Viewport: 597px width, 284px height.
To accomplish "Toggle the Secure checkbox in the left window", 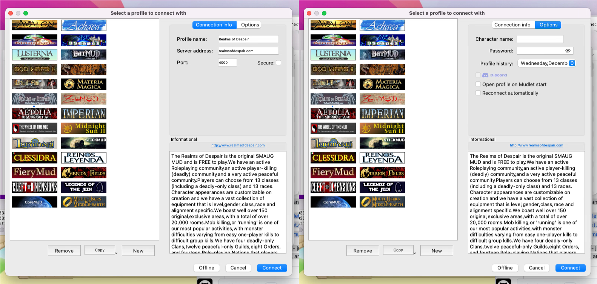I will pyautogui.click(x=278, y=63).
